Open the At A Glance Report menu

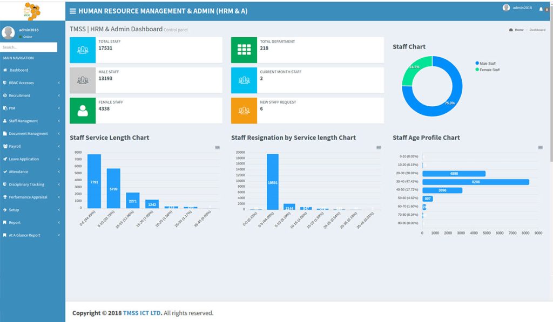tap(31, 235)
